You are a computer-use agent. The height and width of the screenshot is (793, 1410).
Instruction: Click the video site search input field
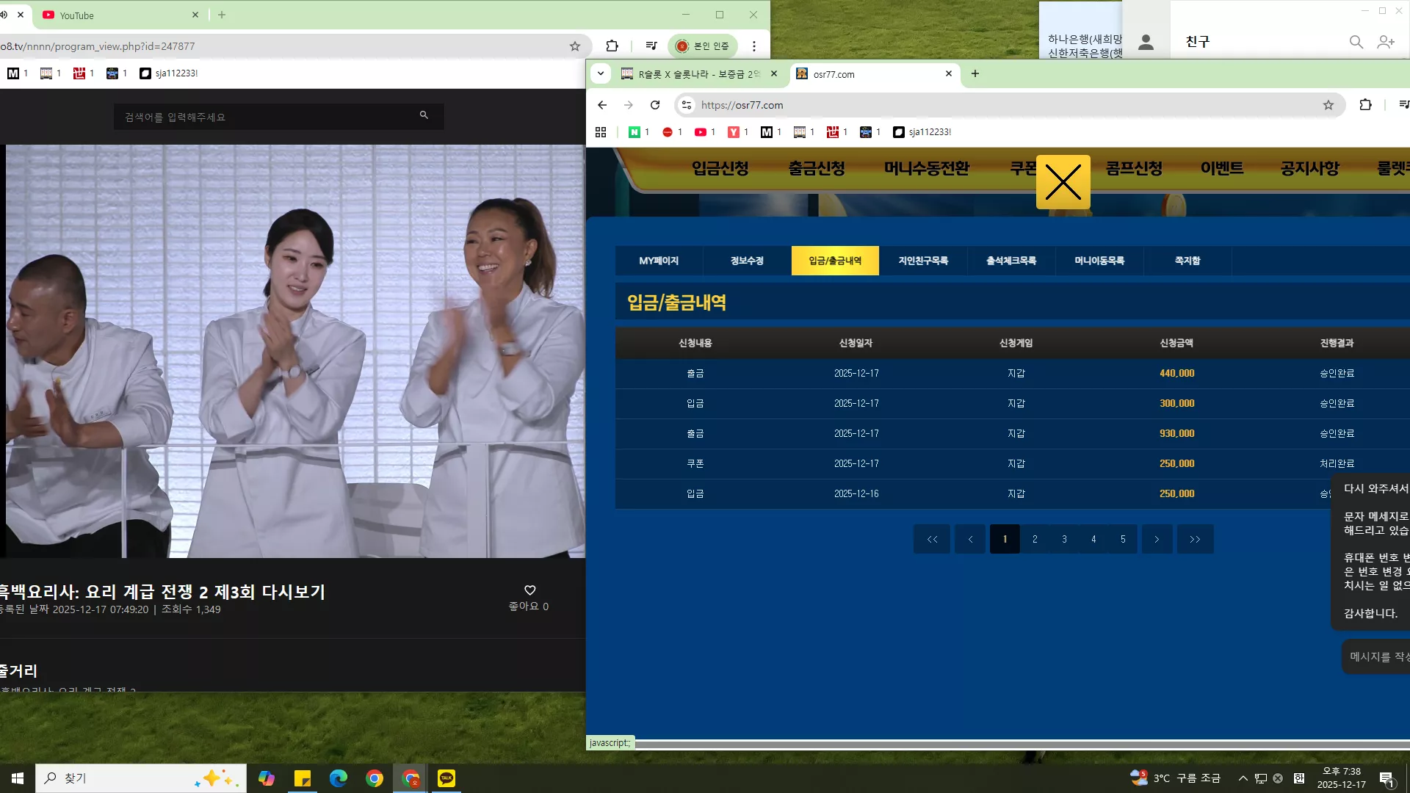(268, 117)
